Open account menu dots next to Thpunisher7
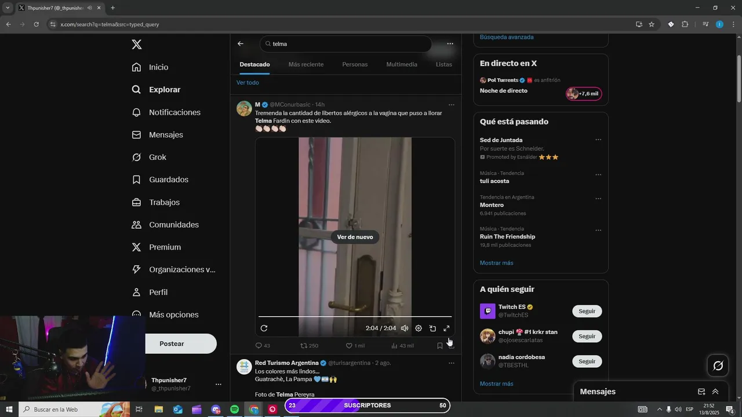This screenshot has width=742, height=417. pyautogui.click(x=219, y=384)
